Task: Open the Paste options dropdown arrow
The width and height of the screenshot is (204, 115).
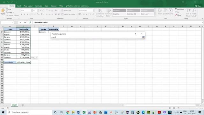Action: coord(3,16)
